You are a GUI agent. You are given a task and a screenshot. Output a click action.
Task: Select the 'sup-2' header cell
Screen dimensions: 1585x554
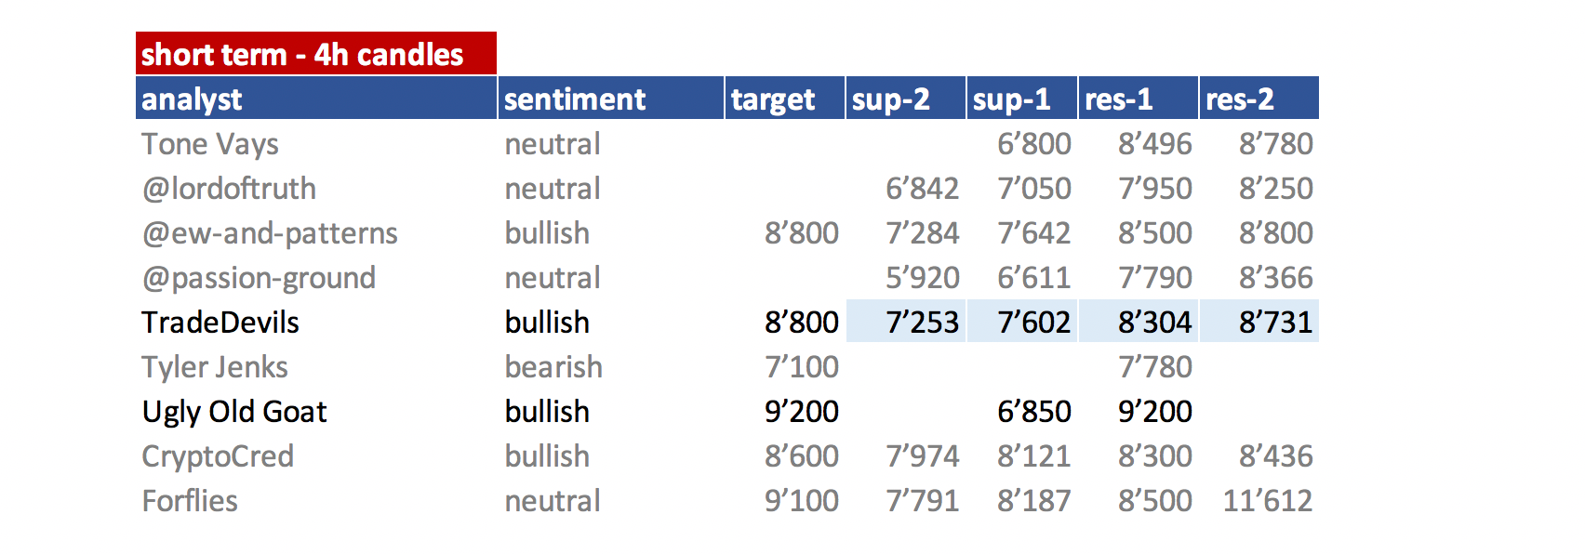coord(906,99)
